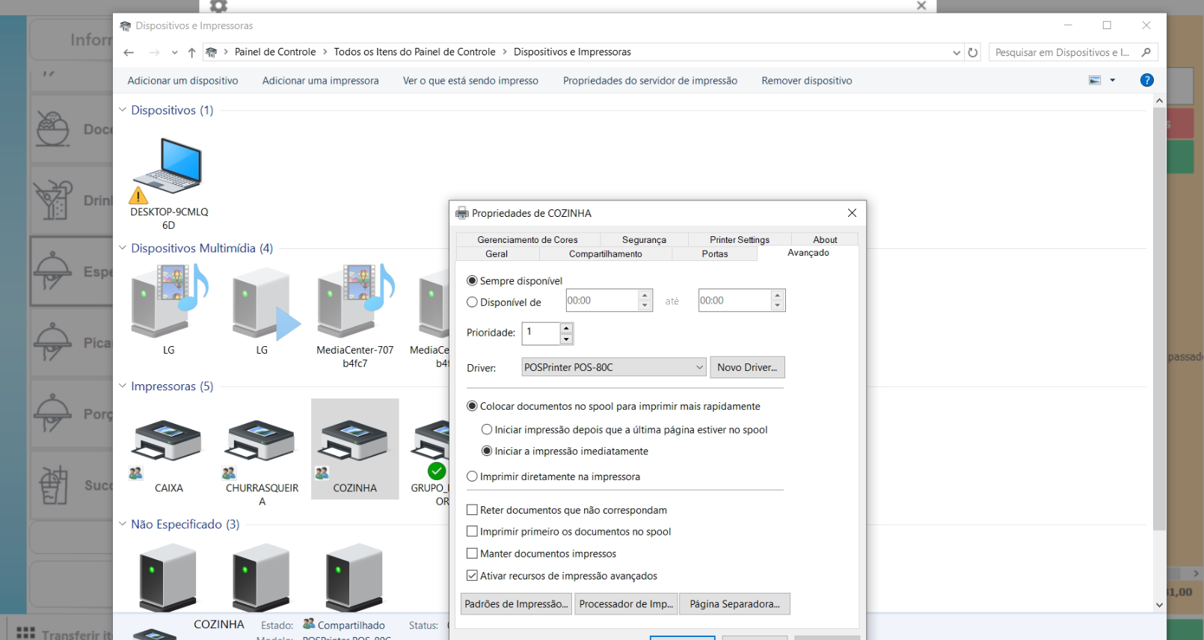Open the Compartilhamento tab
Viewport: 1204px width, 640px height.
click(605, 254)
